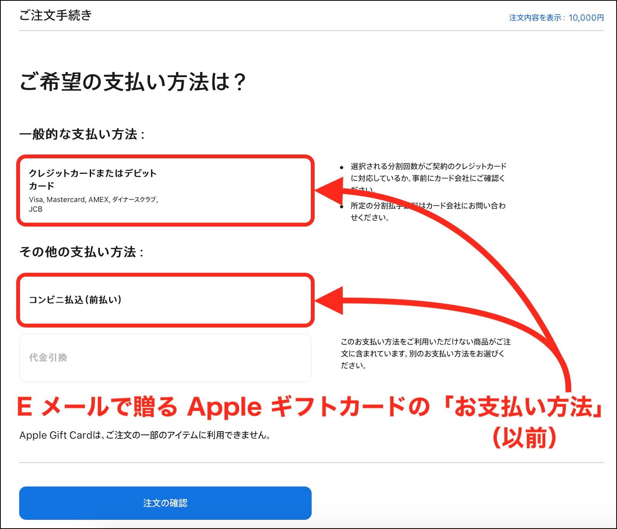
Task: Click the Visa, Mastercard, AMEX card brands text
Action: click(x=94, y=204)
